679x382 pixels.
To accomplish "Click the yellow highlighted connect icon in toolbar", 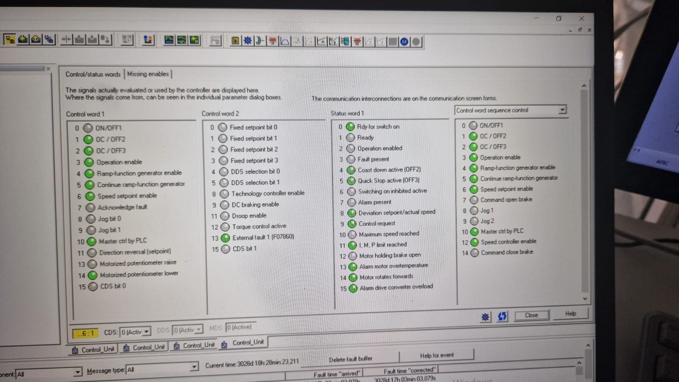I will click(10, 39).
